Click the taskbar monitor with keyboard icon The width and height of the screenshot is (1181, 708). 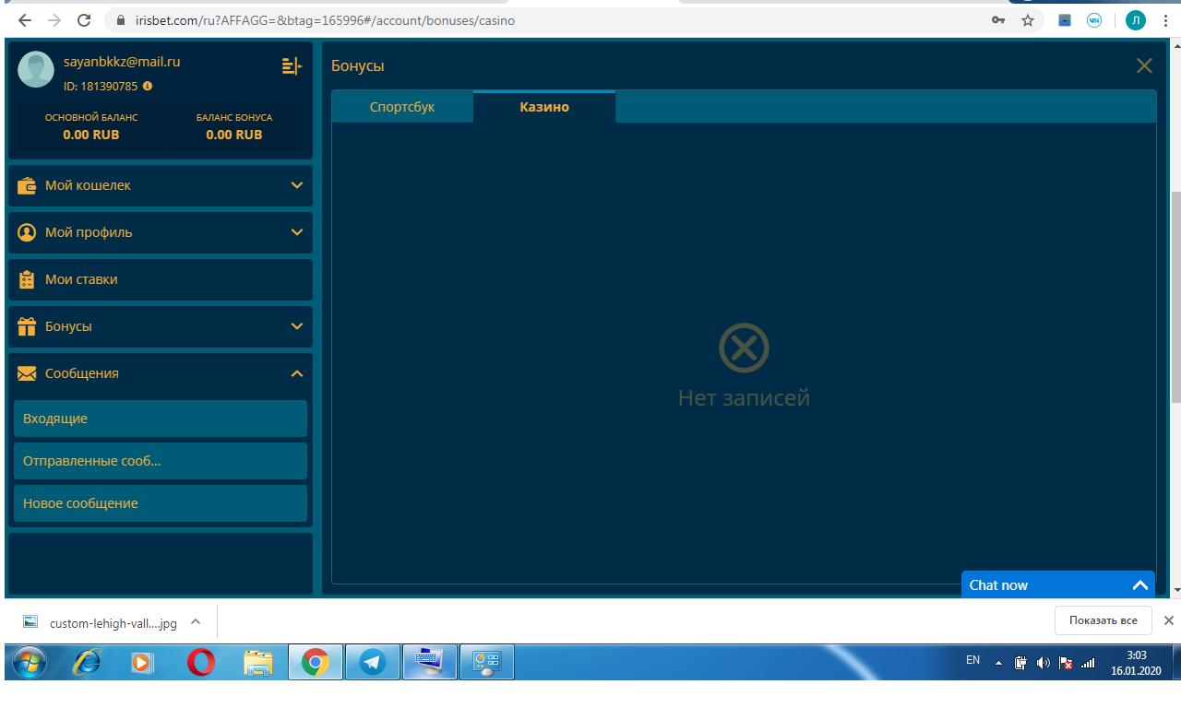point(430,662)
